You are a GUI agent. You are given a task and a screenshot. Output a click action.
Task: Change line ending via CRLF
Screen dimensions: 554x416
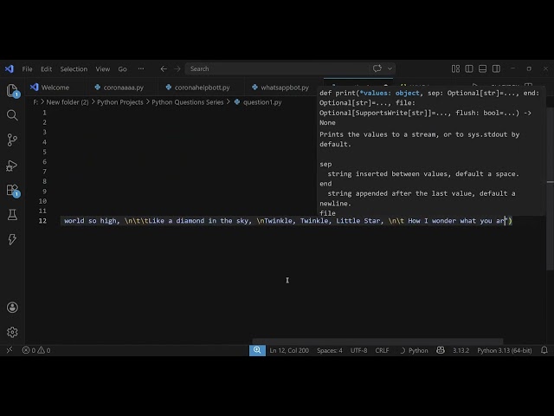(382, 350)
